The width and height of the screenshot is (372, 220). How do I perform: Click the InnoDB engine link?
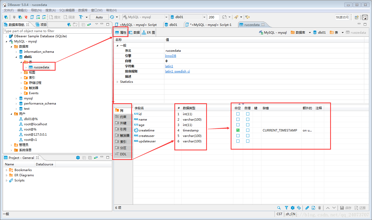pyautogui.click(x=171, y=56)
